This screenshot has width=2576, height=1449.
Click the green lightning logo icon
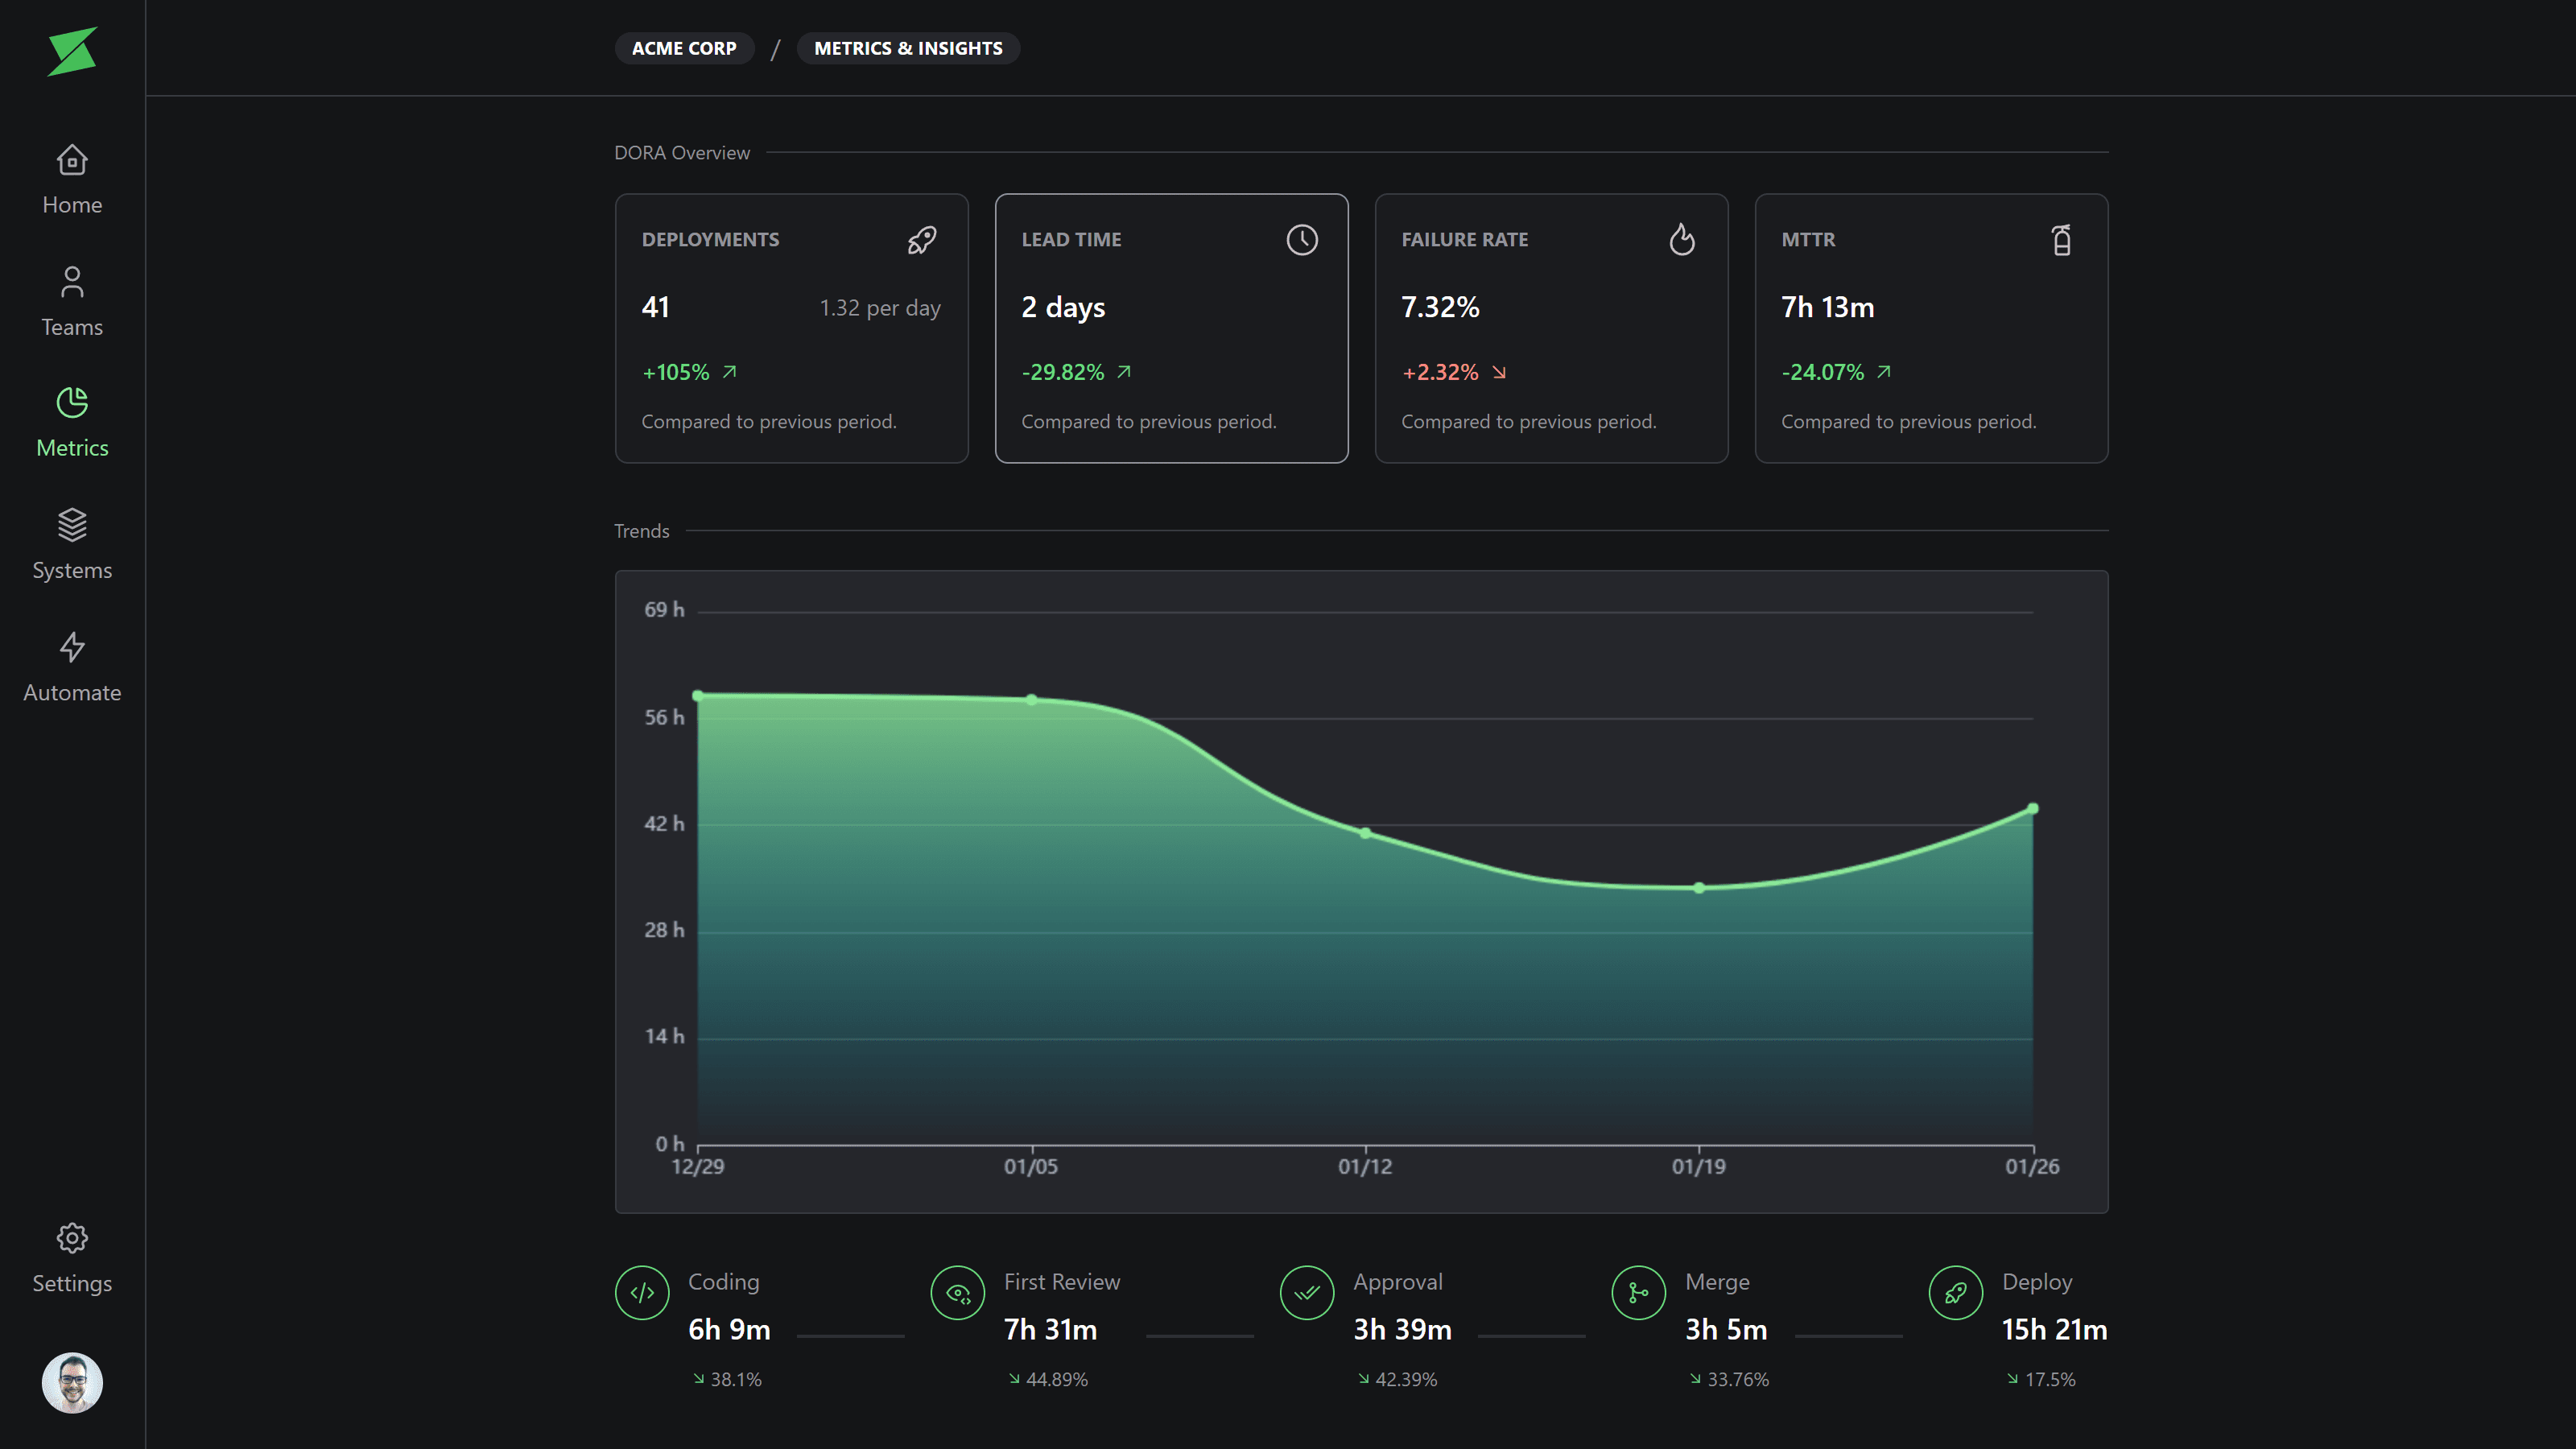72,51
